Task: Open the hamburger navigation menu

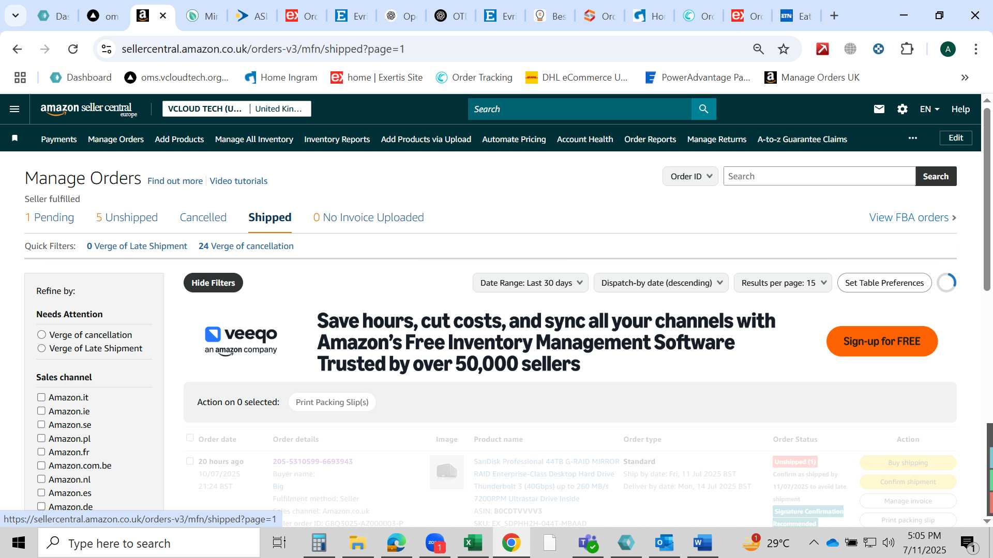Action: point(14,109)
